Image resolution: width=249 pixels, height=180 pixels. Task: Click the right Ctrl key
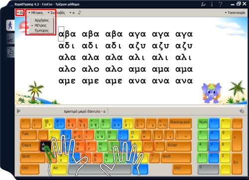pos(182,169)
